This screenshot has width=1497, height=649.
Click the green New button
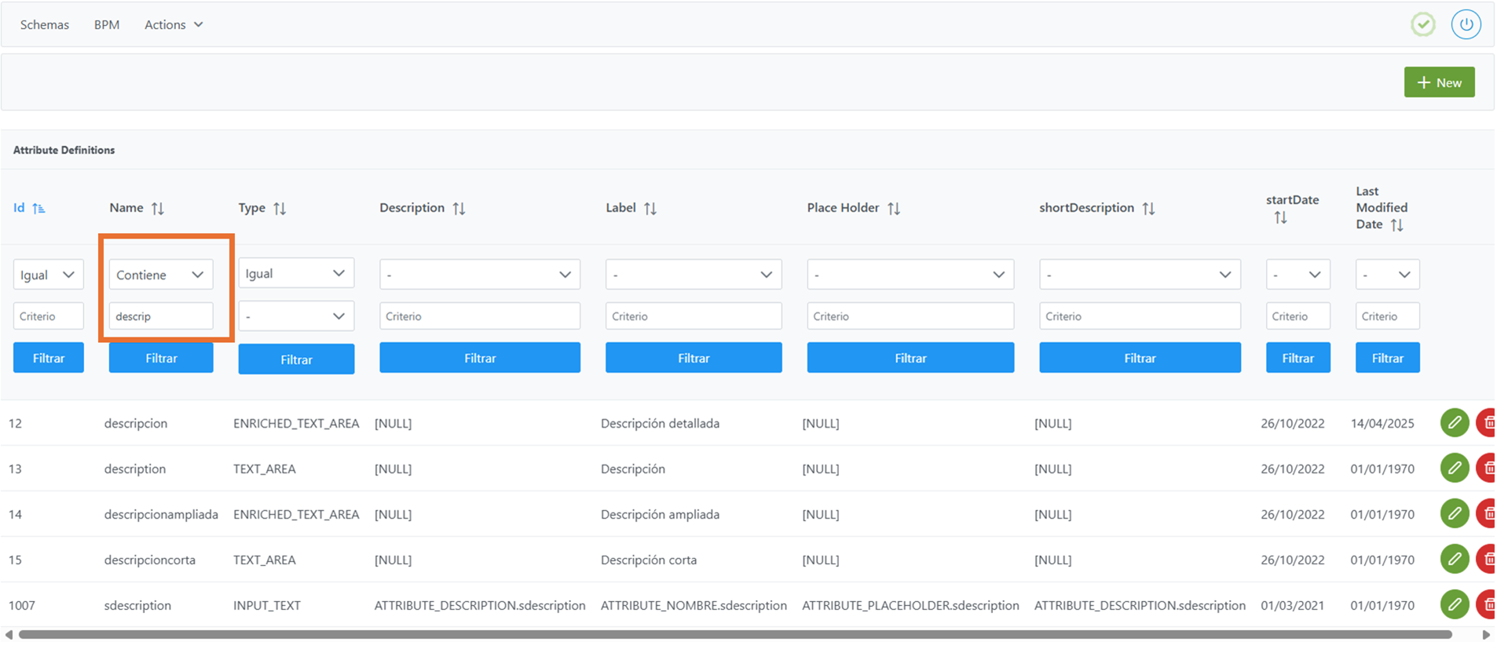coord(1438,82)
